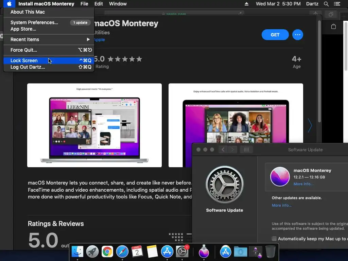Open Finder from the dock
Screen dimensions: 348x261
point(77,251)
